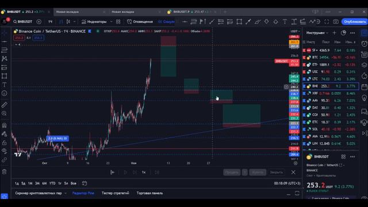Add a symbol to watchlist with plus icon
This screenshot has width=368, height=207.
(x=334, y=33)
